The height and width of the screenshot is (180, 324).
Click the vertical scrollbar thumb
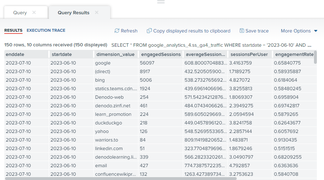point(315,57)
